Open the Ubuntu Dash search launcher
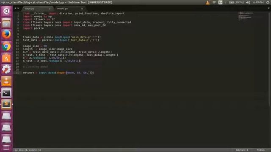Screen dimensions: 271x152 6,11
